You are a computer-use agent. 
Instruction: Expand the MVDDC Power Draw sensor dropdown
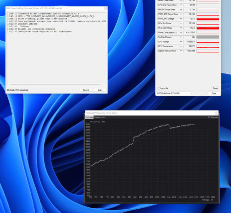tap(181, 9)
